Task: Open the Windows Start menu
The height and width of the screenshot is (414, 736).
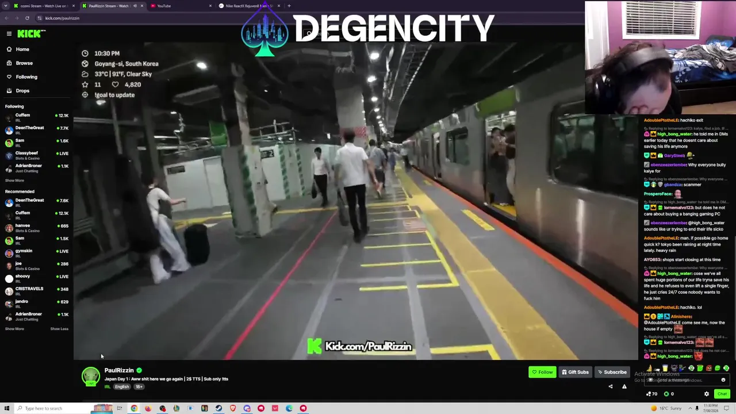Action: pyautogui.click(x=7, y=408)
